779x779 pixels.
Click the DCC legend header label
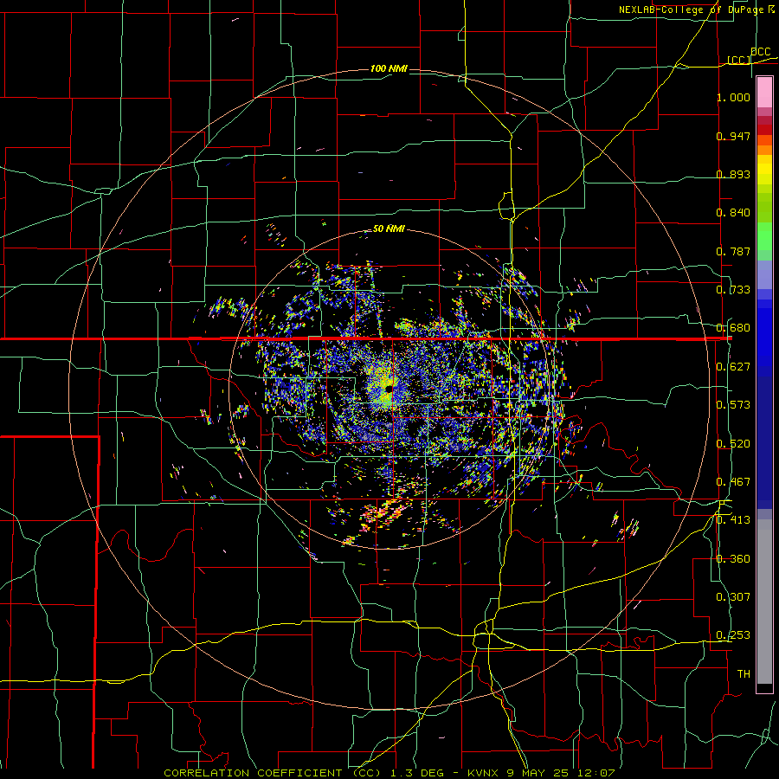760,52
